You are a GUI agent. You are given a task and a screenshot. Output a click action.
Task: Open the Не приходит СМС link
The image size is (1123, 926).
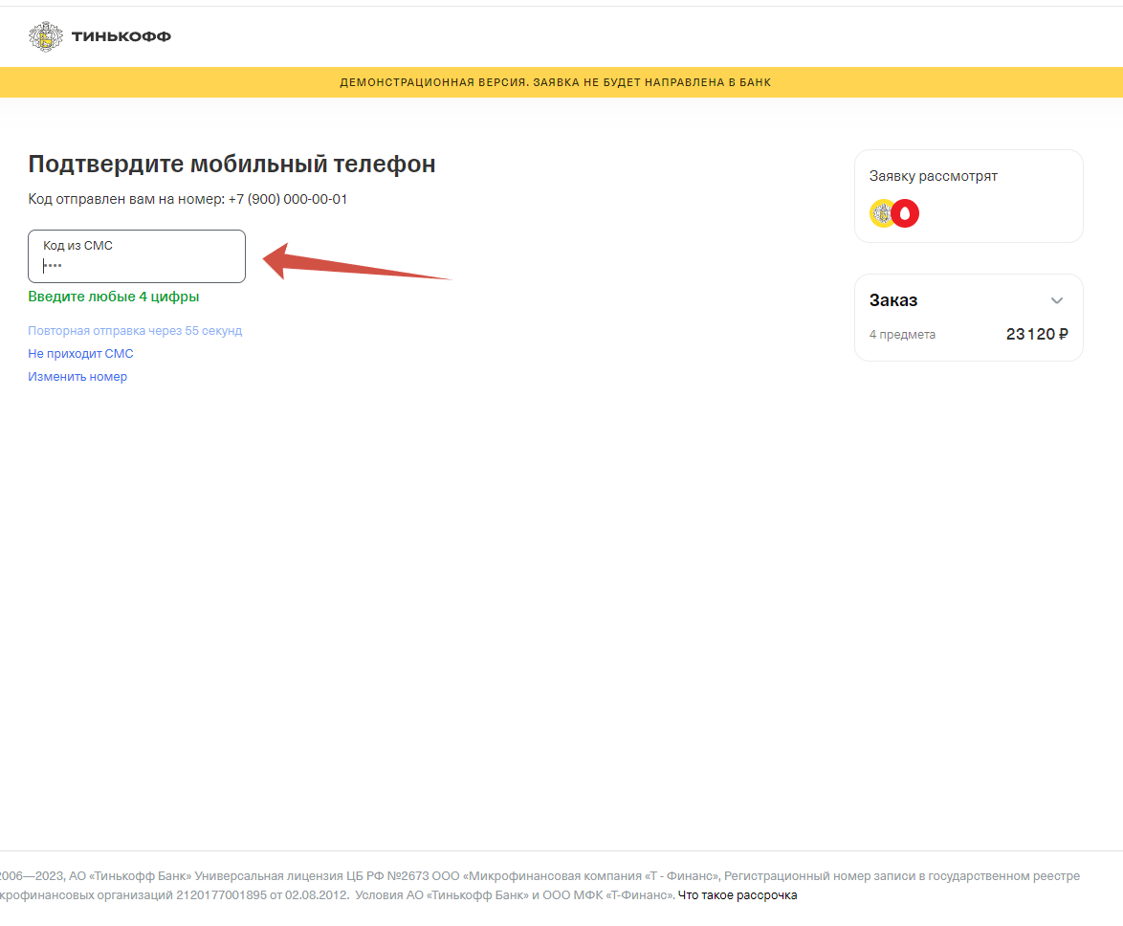click(x=80, y=354)
